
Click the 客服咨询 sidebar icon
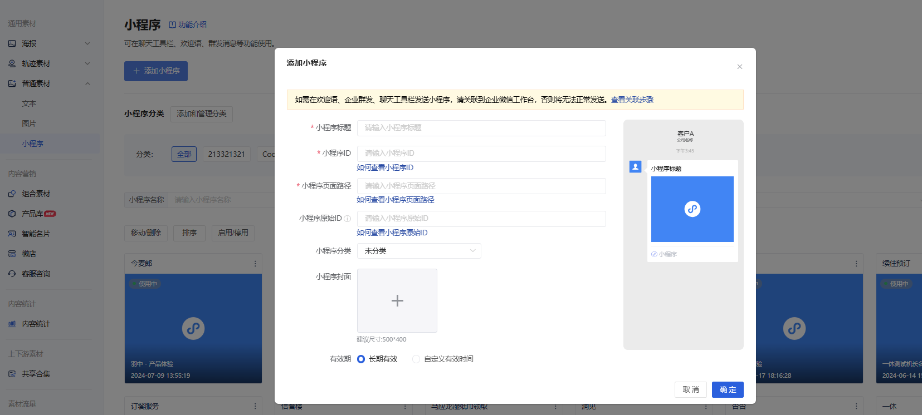12,274
